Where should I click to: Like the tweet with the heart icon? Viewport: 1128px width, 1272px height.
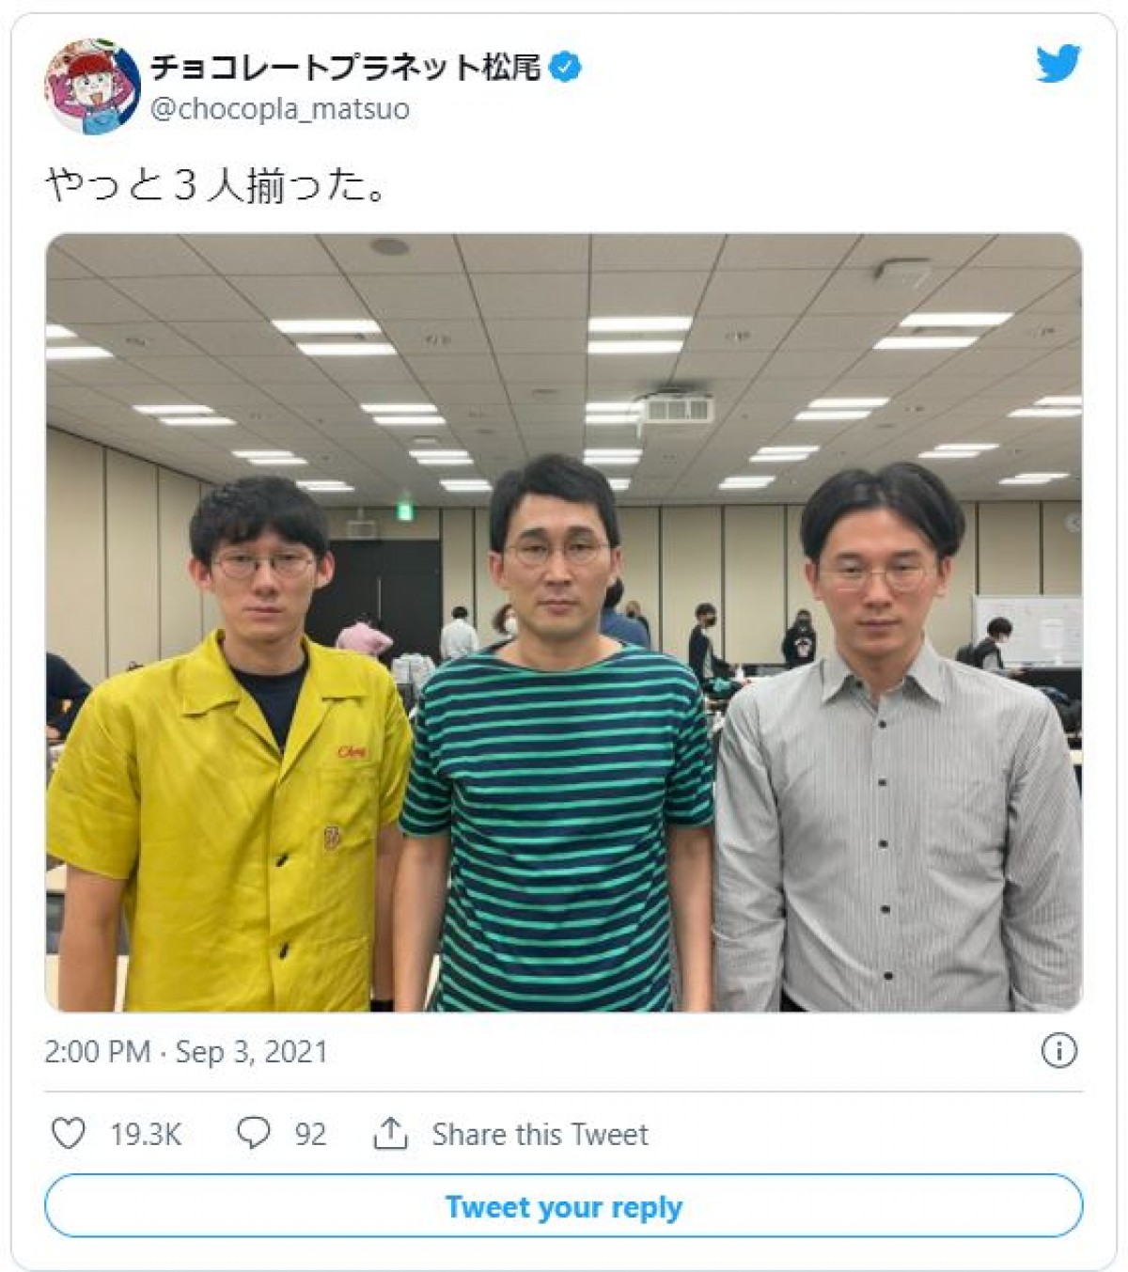68,1134
